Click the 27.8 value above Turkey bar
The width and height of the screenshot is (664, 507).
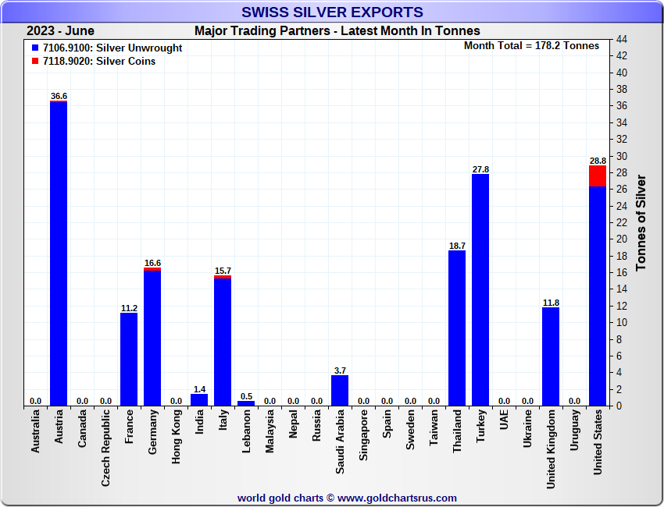click(480, 169)
